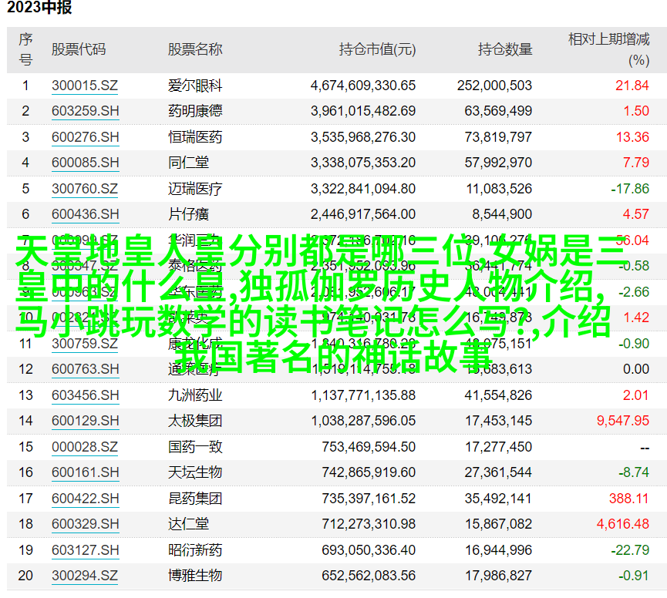Click the '持仓市值(元)' column header
Viewport: 667px width, 598px height.
coord(377,50)
